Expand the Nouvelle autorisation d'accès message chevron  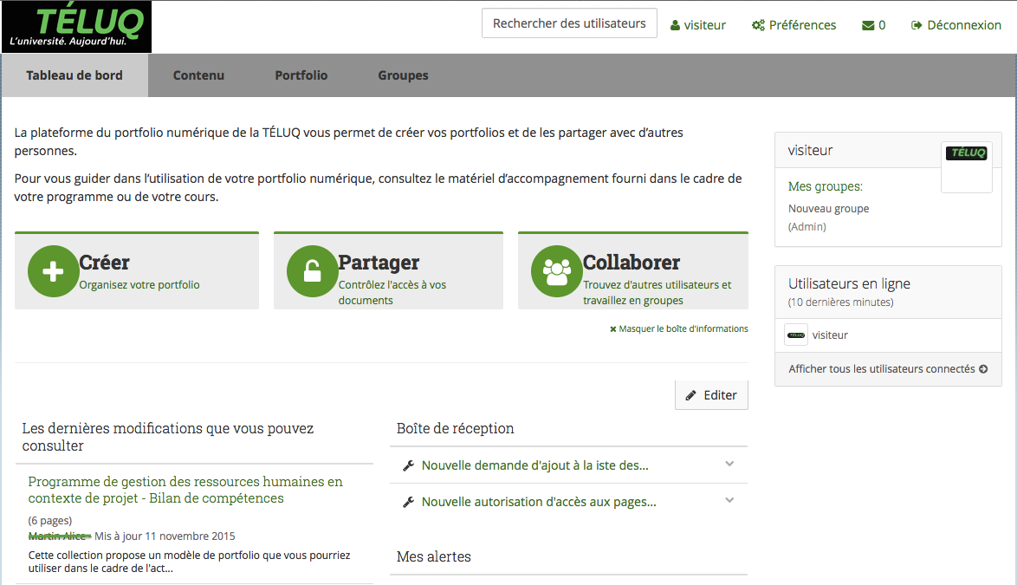pos(729,500)
